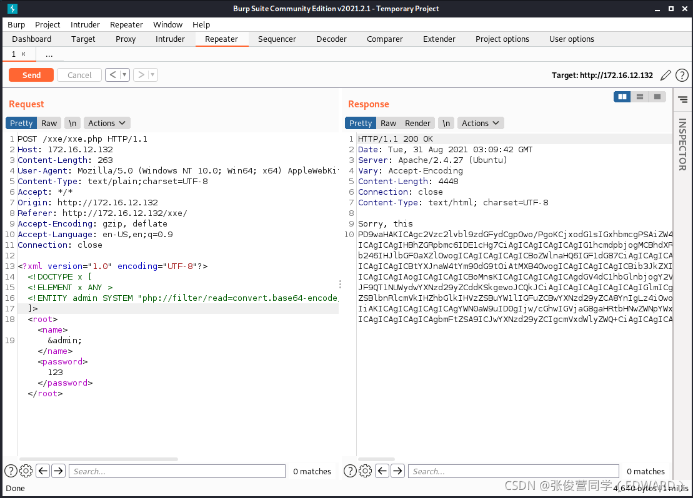The height and width of the screenshot is (498, 693).
Task: Go back in request history
Action: (x=112, y=75)
